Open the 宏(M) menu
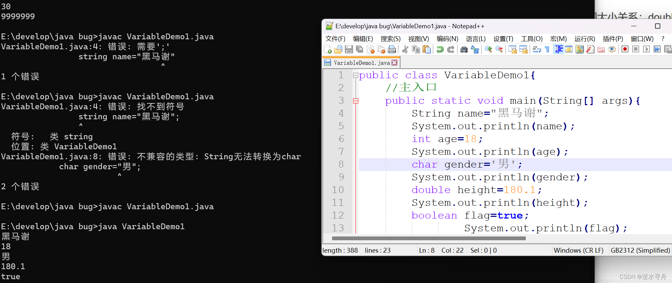The height and width of the screenshot is (283, 672). [x=558, y=39]
